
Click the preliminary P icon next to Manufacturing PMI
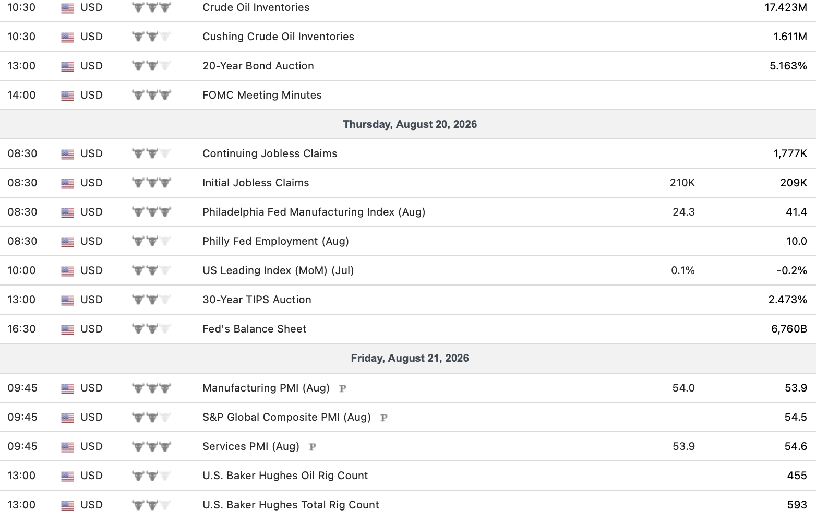pyautogui.click(x=343, y=388)
